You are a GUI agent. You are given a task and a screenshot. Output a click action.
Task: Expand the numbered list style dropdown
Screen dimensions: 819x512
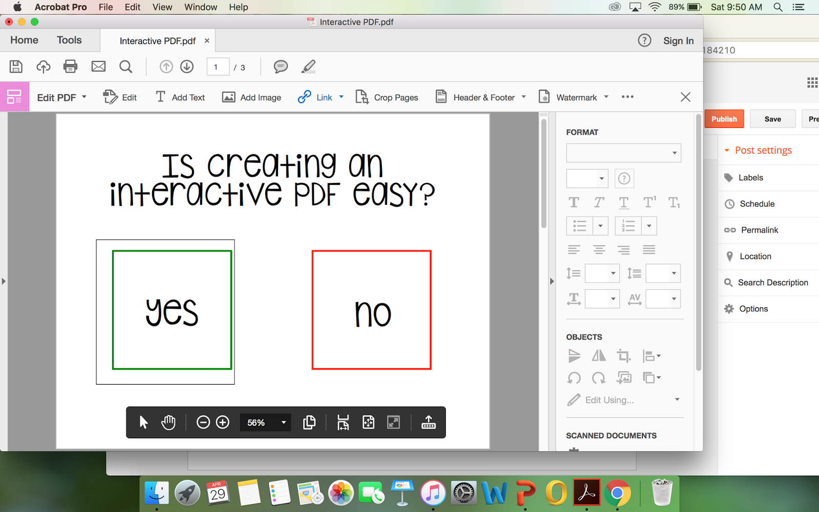pos(649,226)
